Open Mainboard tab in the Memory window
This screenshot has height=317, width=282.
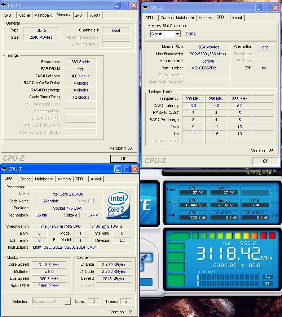click(x=43, y=15)
